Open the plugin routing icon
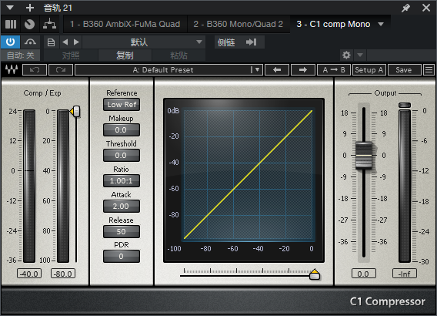 49,25
